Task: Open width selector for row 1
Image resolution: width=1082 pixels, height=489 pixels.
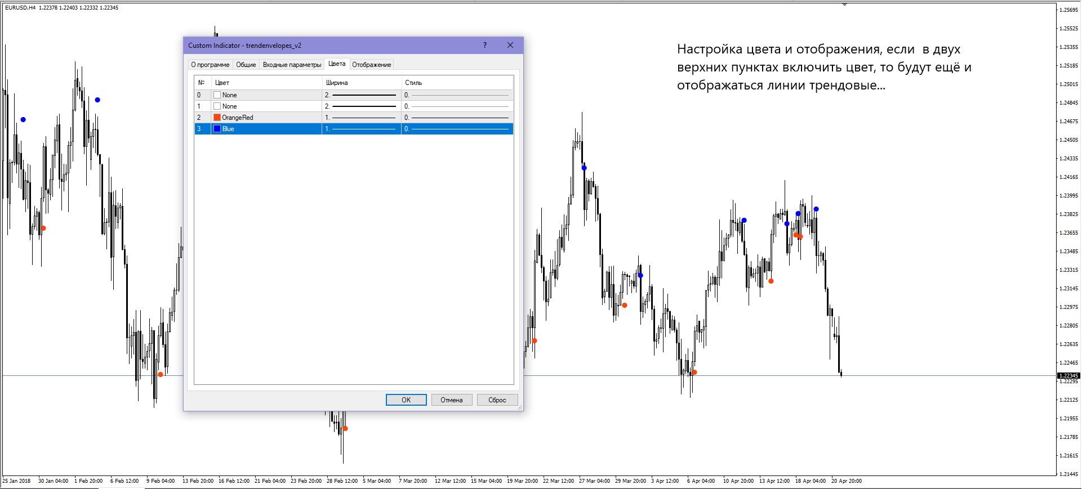Action: pyautogui.click(x=361, y=106)
